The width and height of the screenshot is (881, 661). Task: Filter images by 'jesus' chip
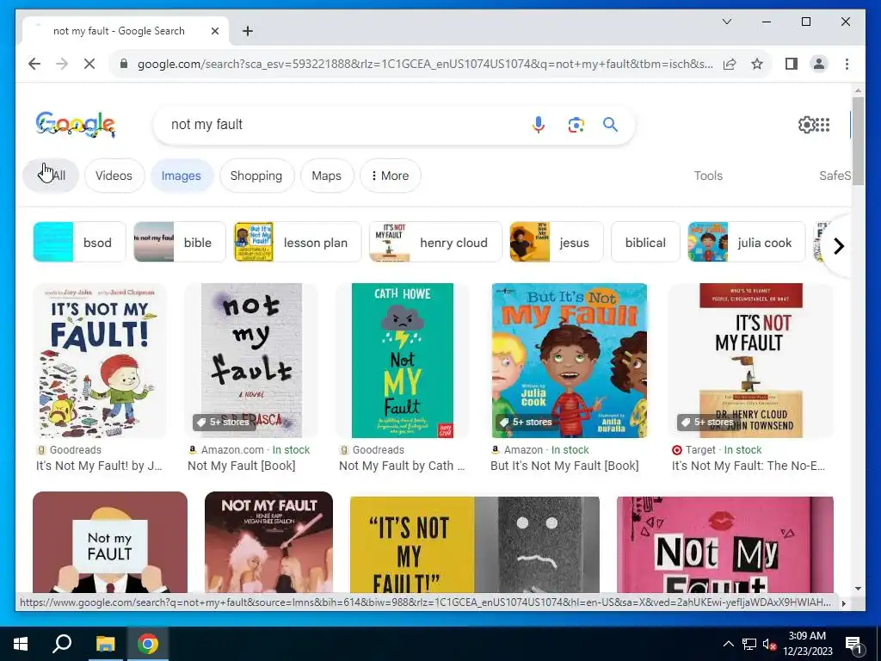pos(557,242)
